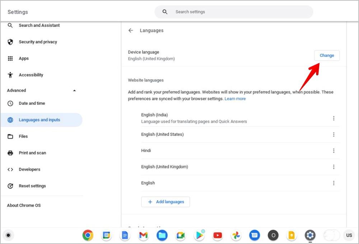Image resolution: width=359 pixels, height=244 pixels.
Task: Open more options menu for Hindi
Action: pyautogui.click(x=334, y=151)
